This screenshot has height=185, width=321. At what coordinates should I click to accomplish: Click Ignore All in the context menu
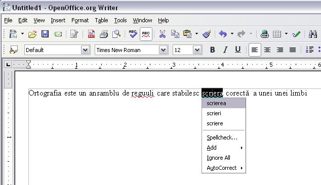pos(224,158)
